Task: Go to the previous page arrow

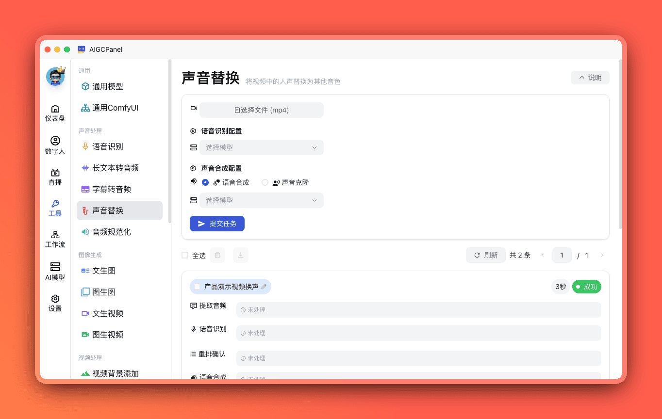Action: tap(543, 255)
